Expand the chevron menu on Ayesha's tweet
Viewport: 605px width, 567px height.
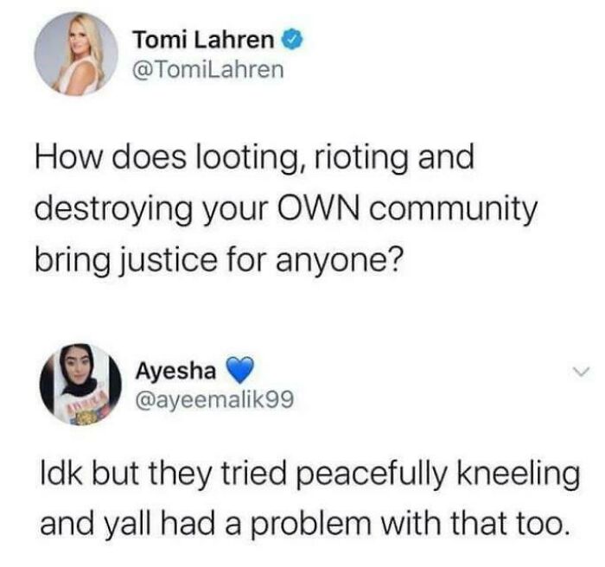[x=581, y=372]
